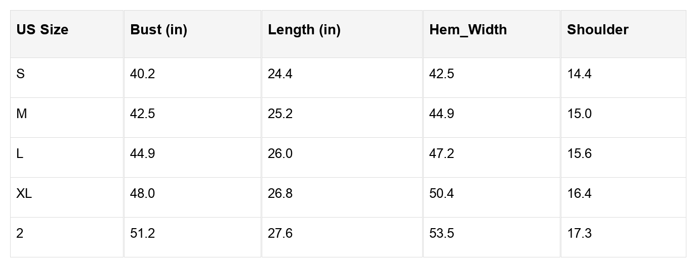Viewport: 696px width, 267px height.
Task: Click hem width value 47.2
Action: (x=441, y=154)
